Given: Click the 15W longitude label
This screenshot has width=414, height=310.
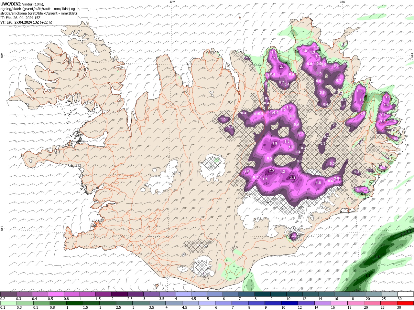Looking at the screenshot, I should (342, 2).
